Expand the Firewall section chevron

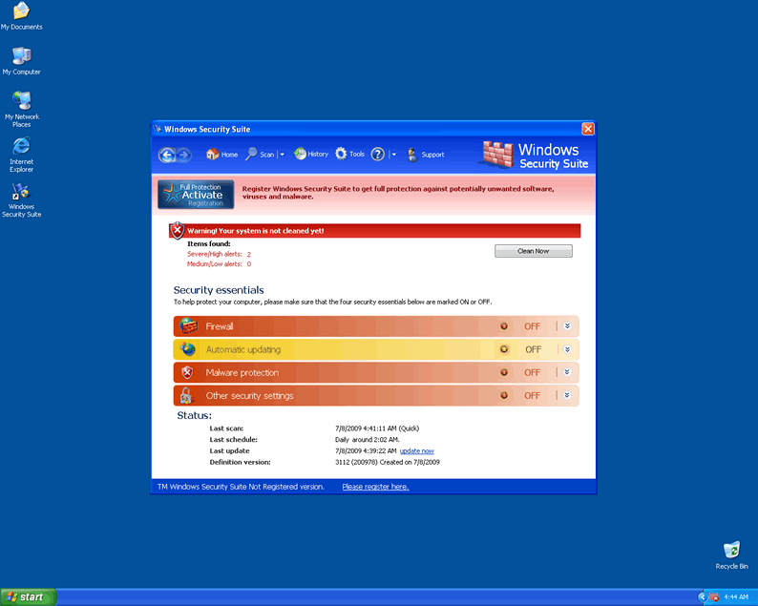(567, 326)
